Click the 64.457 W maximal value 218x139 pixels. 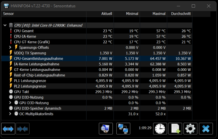tap(158, 58)
